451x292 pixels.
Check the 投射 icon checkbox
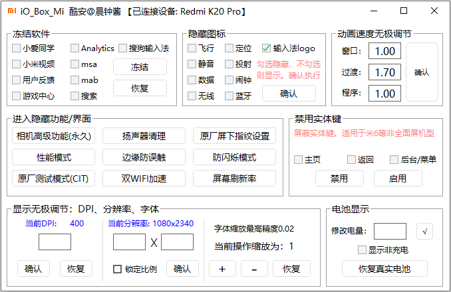229,64
